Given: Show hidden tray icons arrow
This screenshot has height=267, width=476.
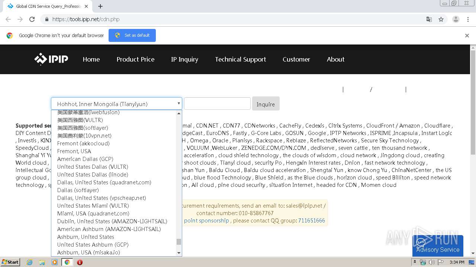Looking at the screenshot, I should (415, 262).
